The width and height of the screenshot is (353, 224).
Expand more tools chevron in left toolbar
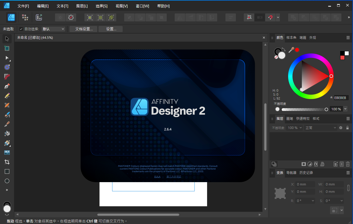pyautogui.click(x=7, y=190)
